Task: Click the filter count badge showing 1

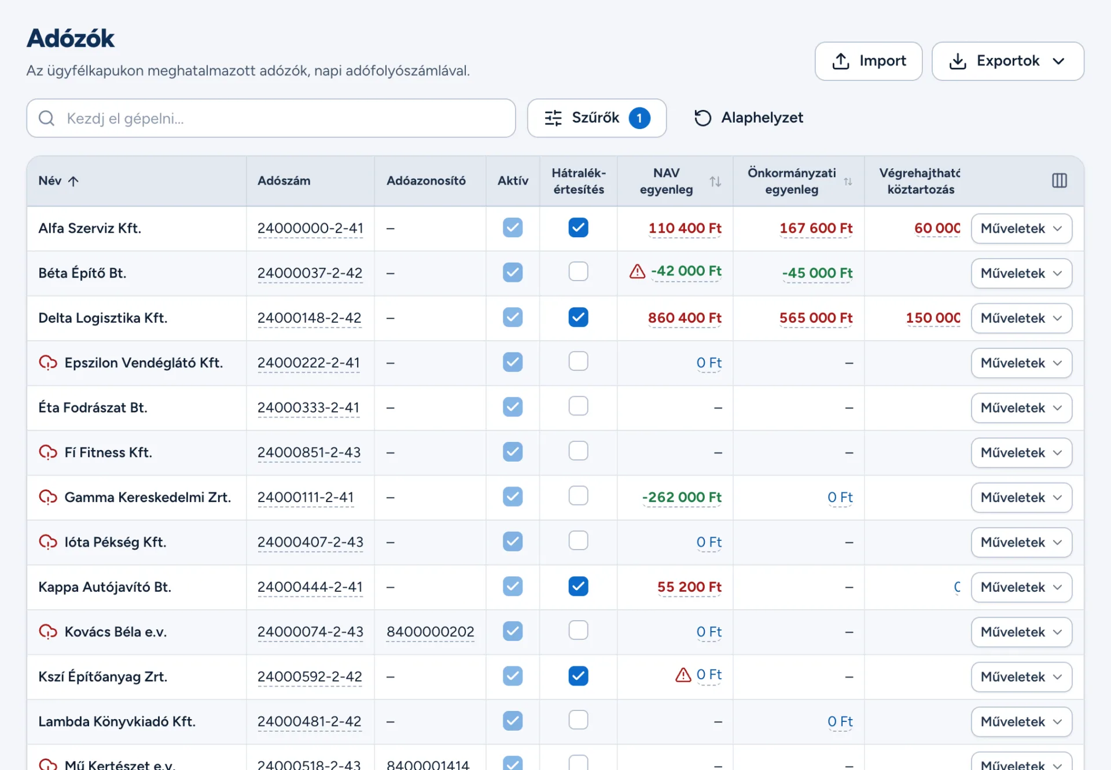Action: point(639,118)
